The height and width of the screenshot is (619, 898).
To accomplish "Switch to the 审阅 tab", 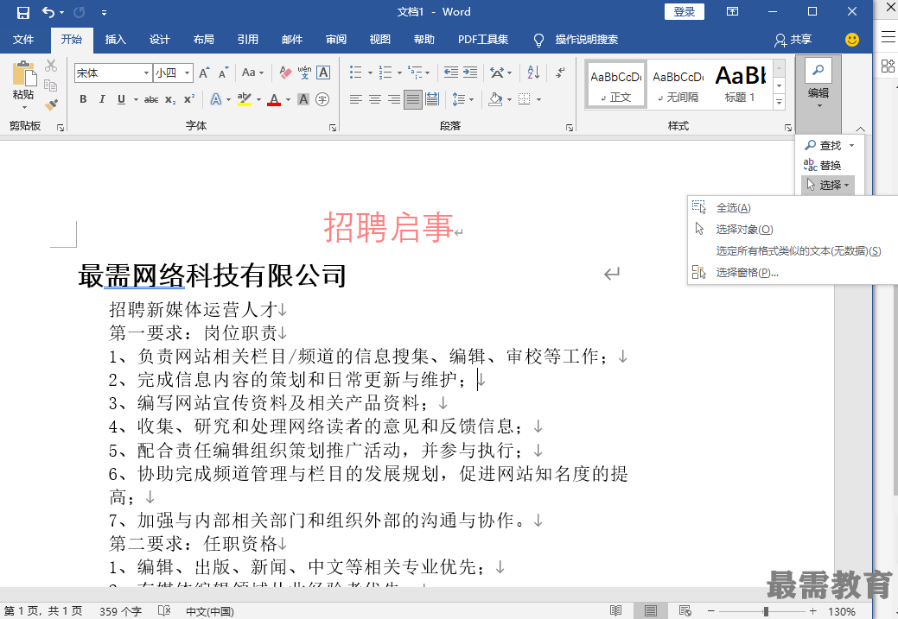I will click(335, 40).
